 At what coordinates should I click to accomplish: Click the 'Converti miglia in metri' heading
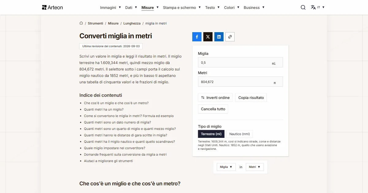(x=116, y=36)
